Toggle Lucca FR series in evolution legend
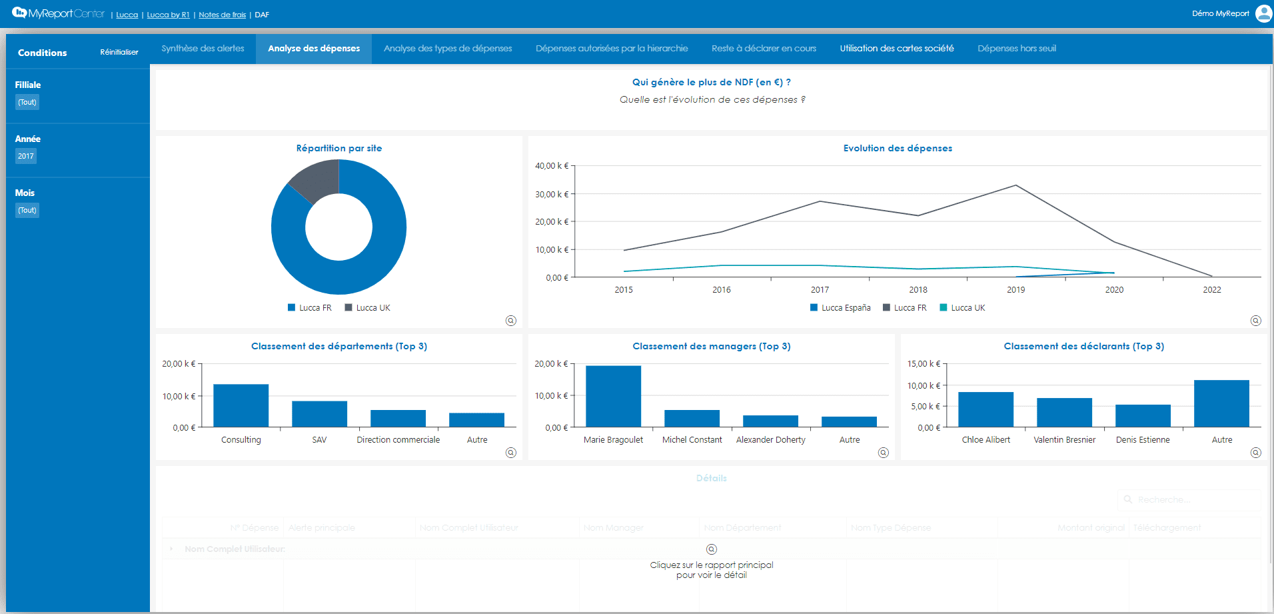The image size is (1274, 614). (x=904, y=308)
